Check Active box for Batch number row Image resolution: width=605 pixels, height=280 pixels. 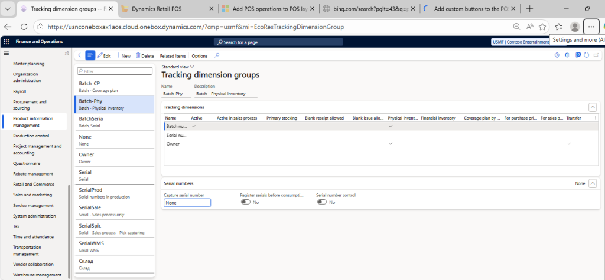194,126
